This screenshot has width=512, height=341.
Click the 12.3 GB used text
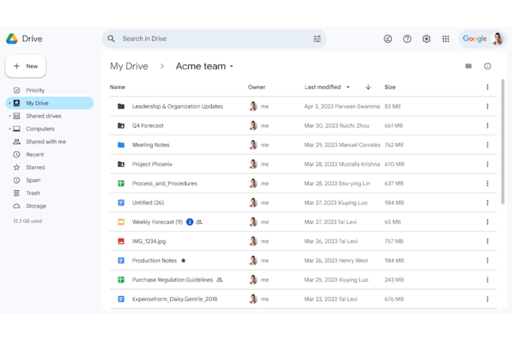28,221
